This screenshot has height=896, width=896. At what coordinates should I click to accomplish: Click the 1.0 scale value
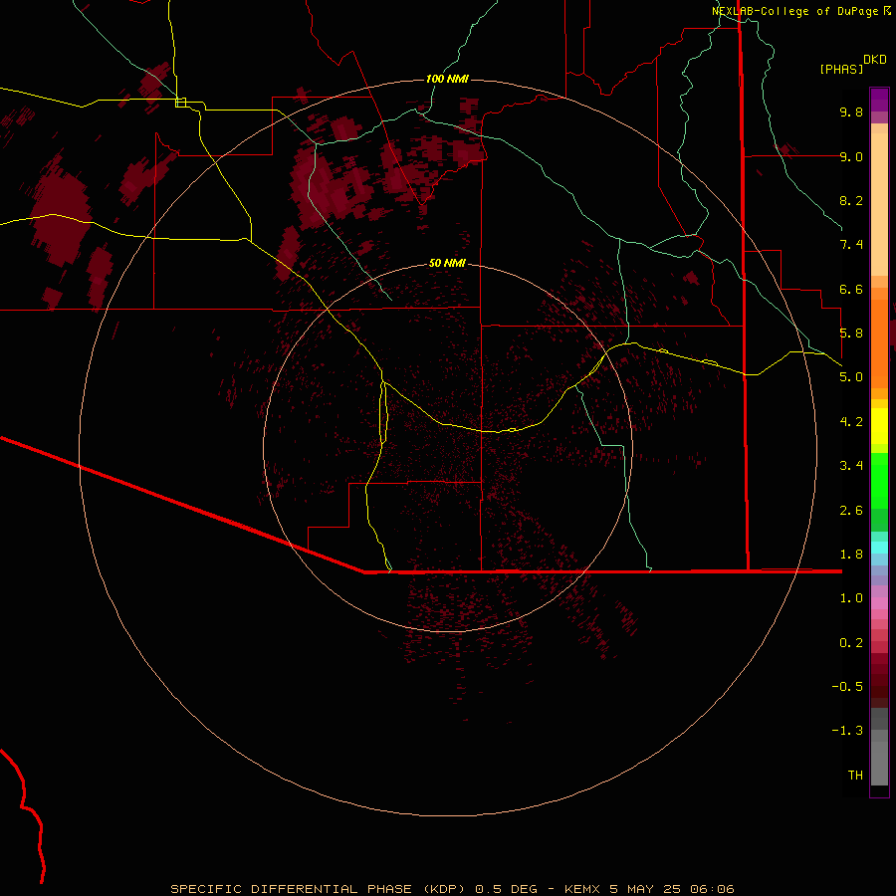click(x=851, y=598)
